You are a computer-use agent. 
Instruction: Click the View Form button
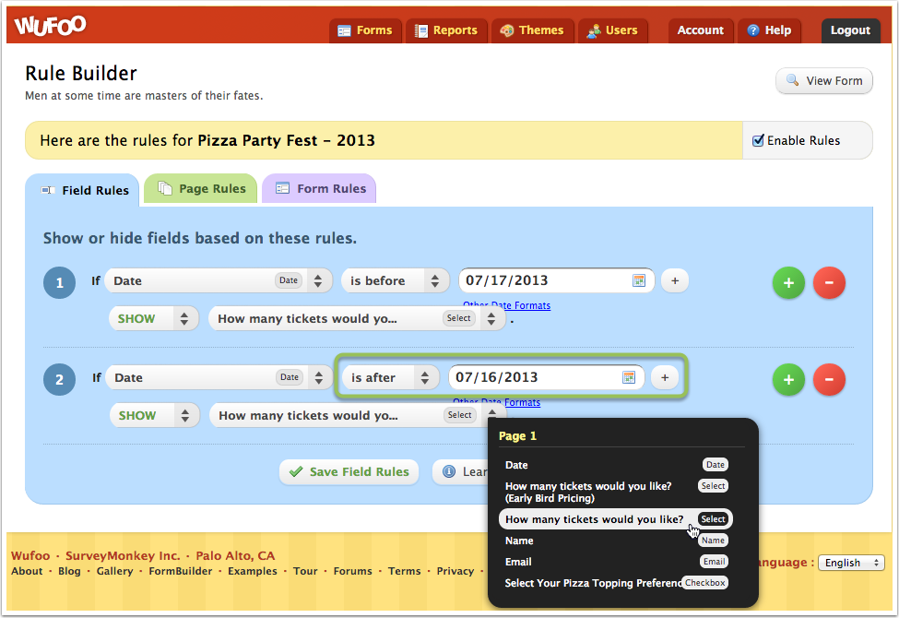(x=824, y=81)
